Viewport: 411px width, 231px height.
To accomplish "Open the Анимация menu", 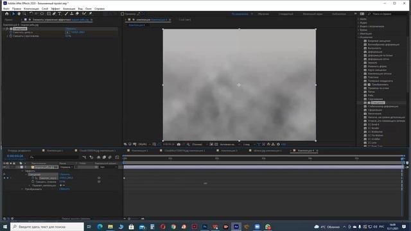I will (x=69, y=8).
